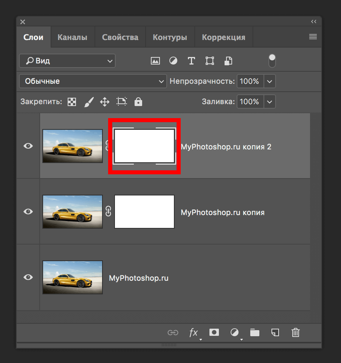Click the Заливка fill value field
This screenshot has width=341, height=363.
point(250,102)
